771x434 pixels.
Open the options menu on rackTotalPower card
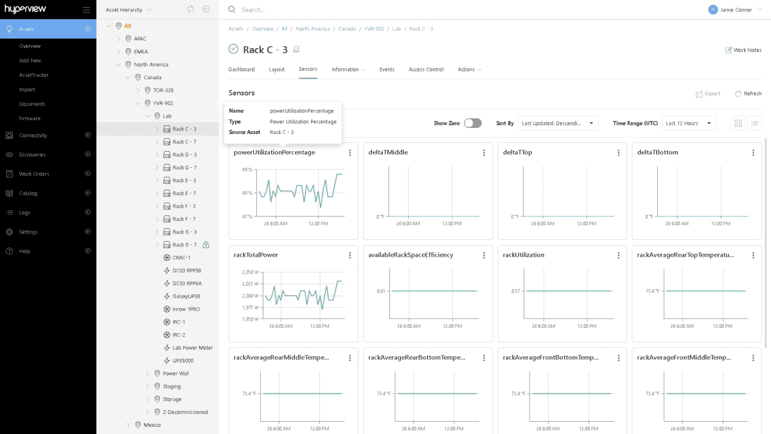pos(350,255)
